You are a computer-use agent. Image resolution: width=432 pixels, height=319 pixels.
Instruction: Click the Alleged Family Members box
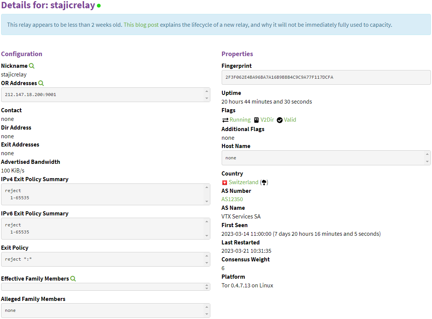tap(106, 310)
